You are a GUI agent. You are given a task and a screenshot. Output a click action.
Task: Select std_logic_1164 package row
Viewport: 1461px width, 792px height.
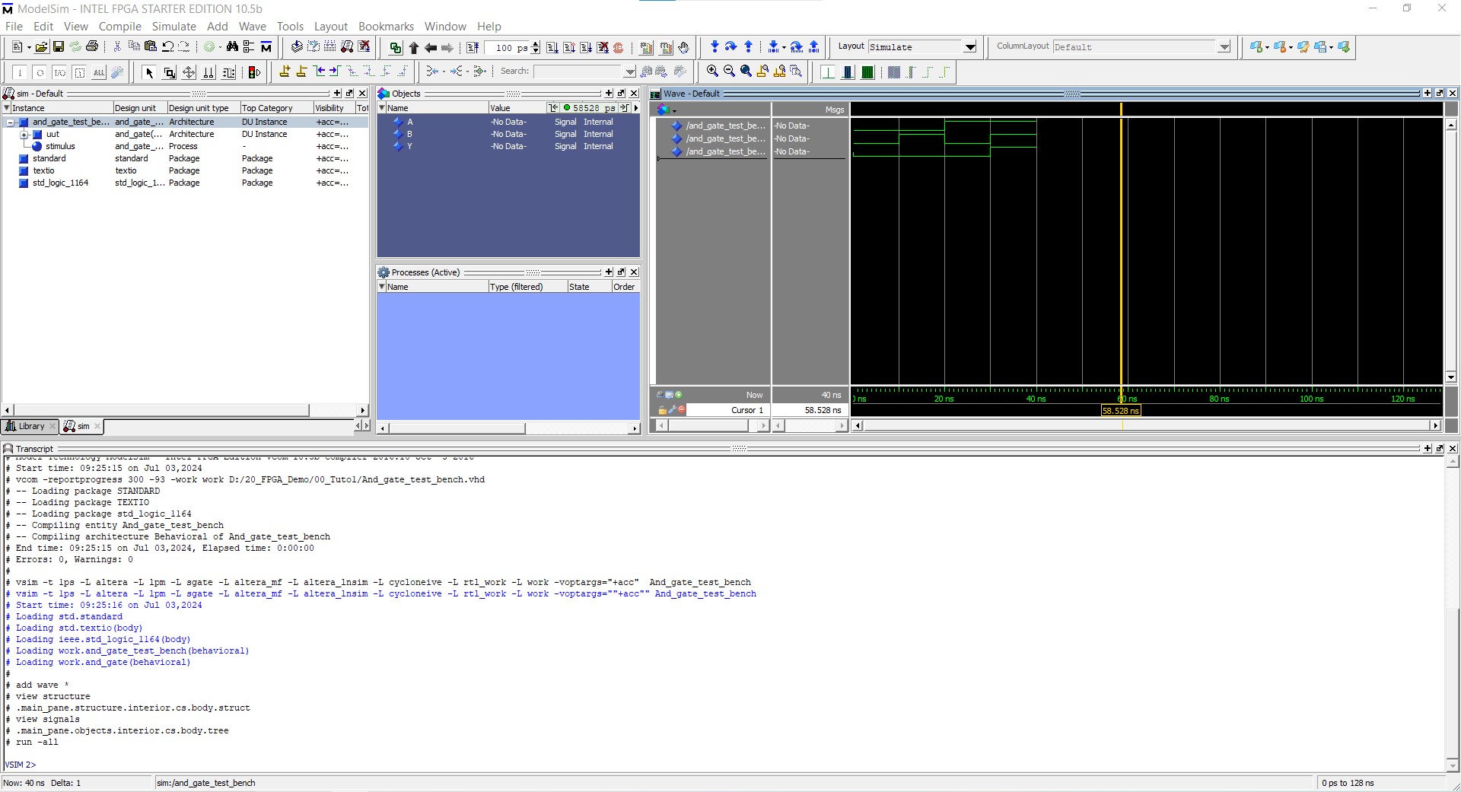186,183
